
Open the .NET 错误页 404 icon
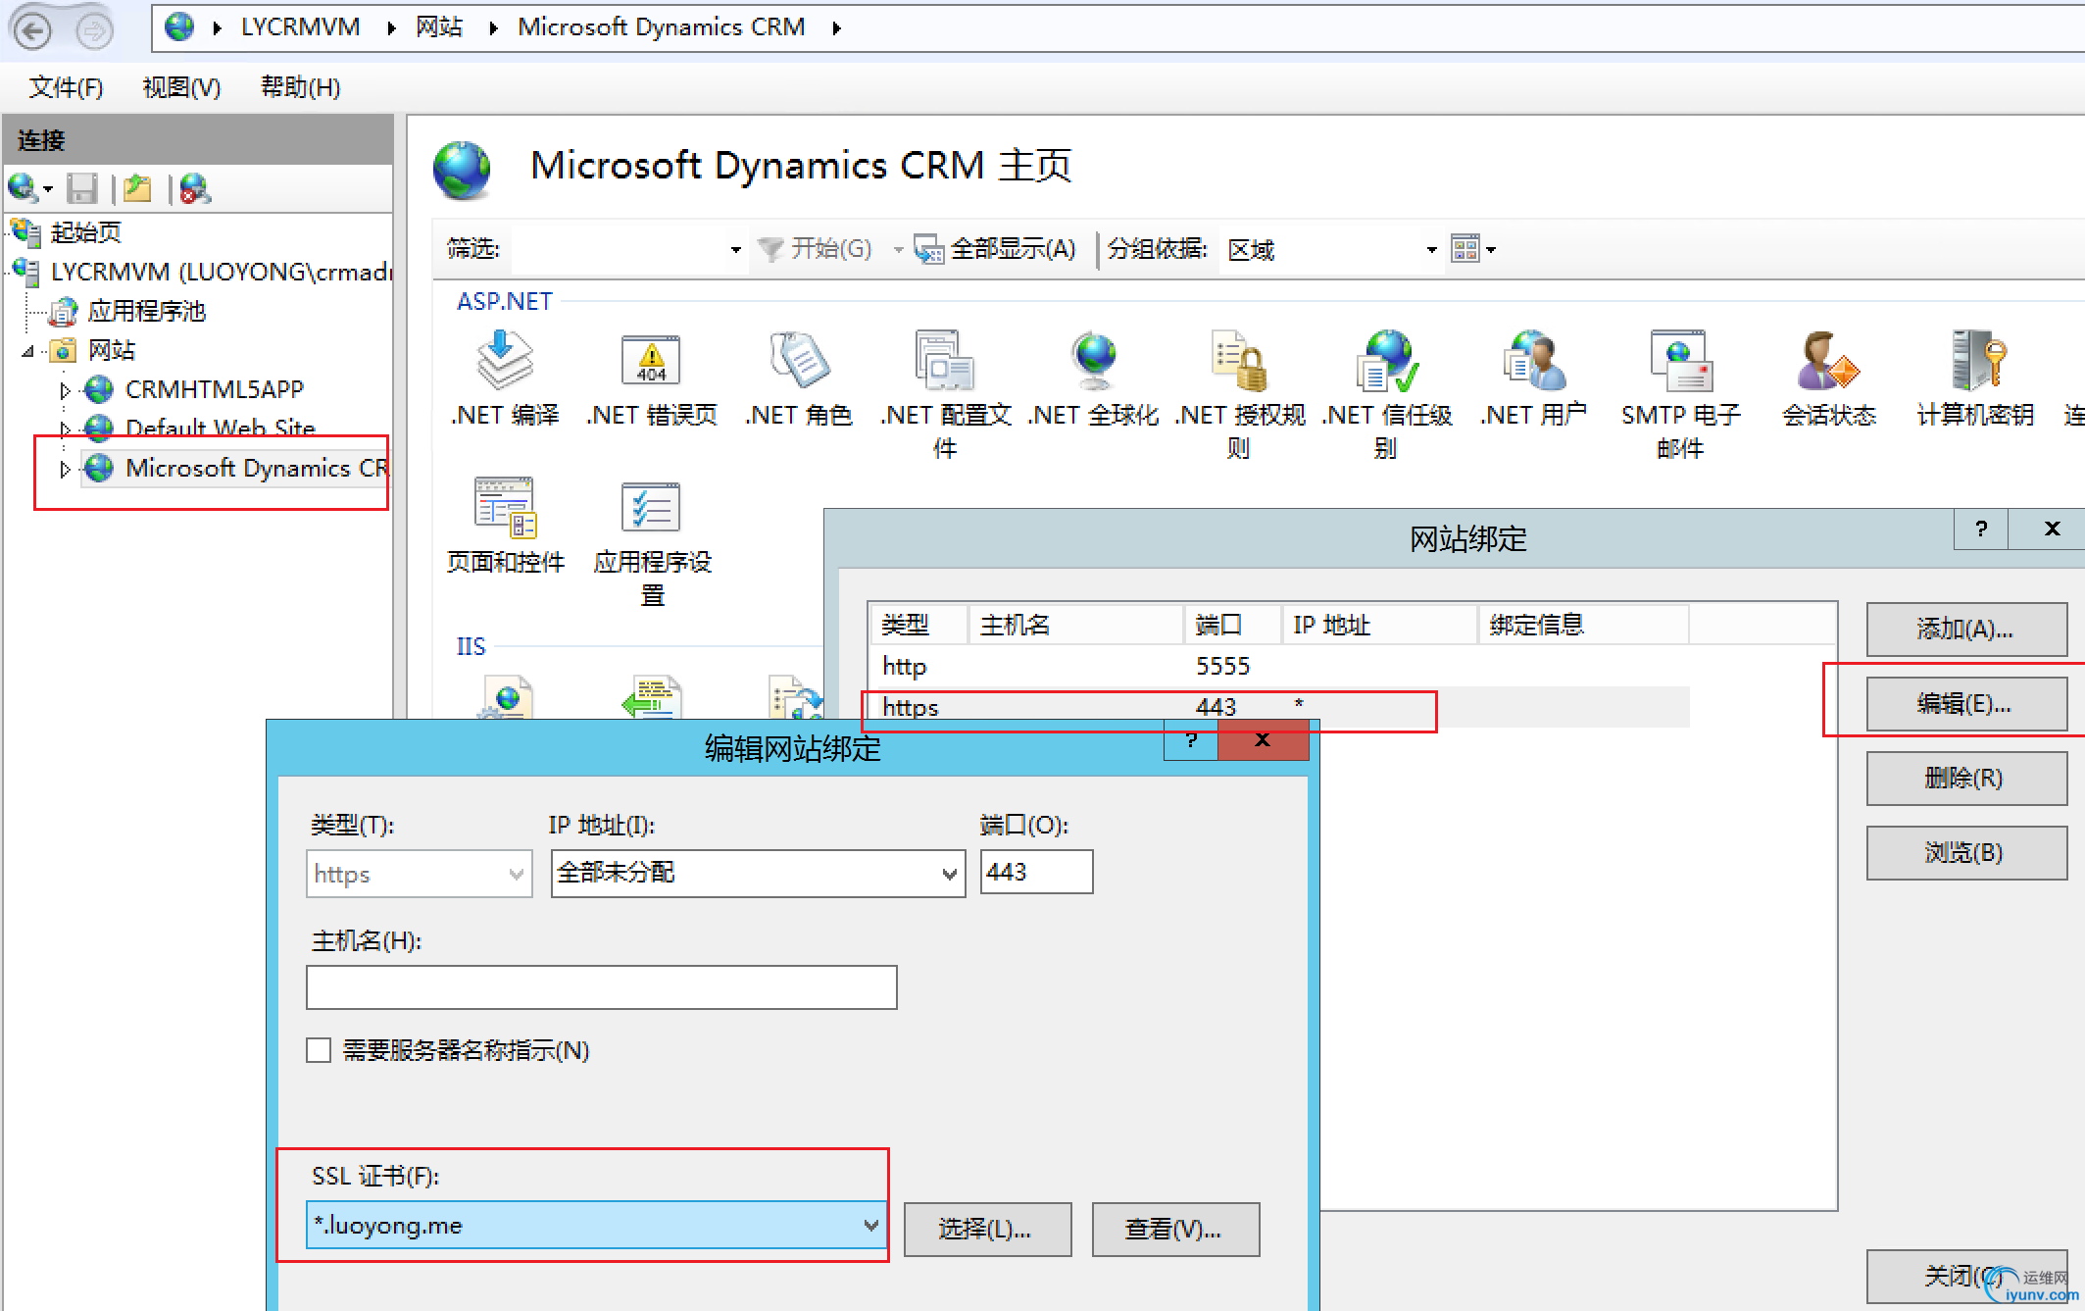651,361
